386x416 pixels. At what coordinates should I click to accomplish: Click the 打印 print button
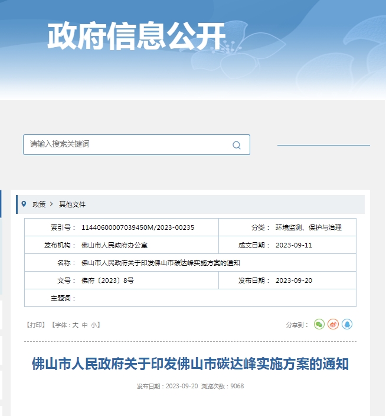[x=35, y=325]
